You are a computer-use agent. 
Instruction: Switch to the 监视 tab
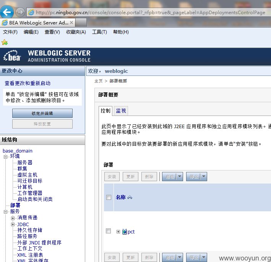tap(121, 111)
